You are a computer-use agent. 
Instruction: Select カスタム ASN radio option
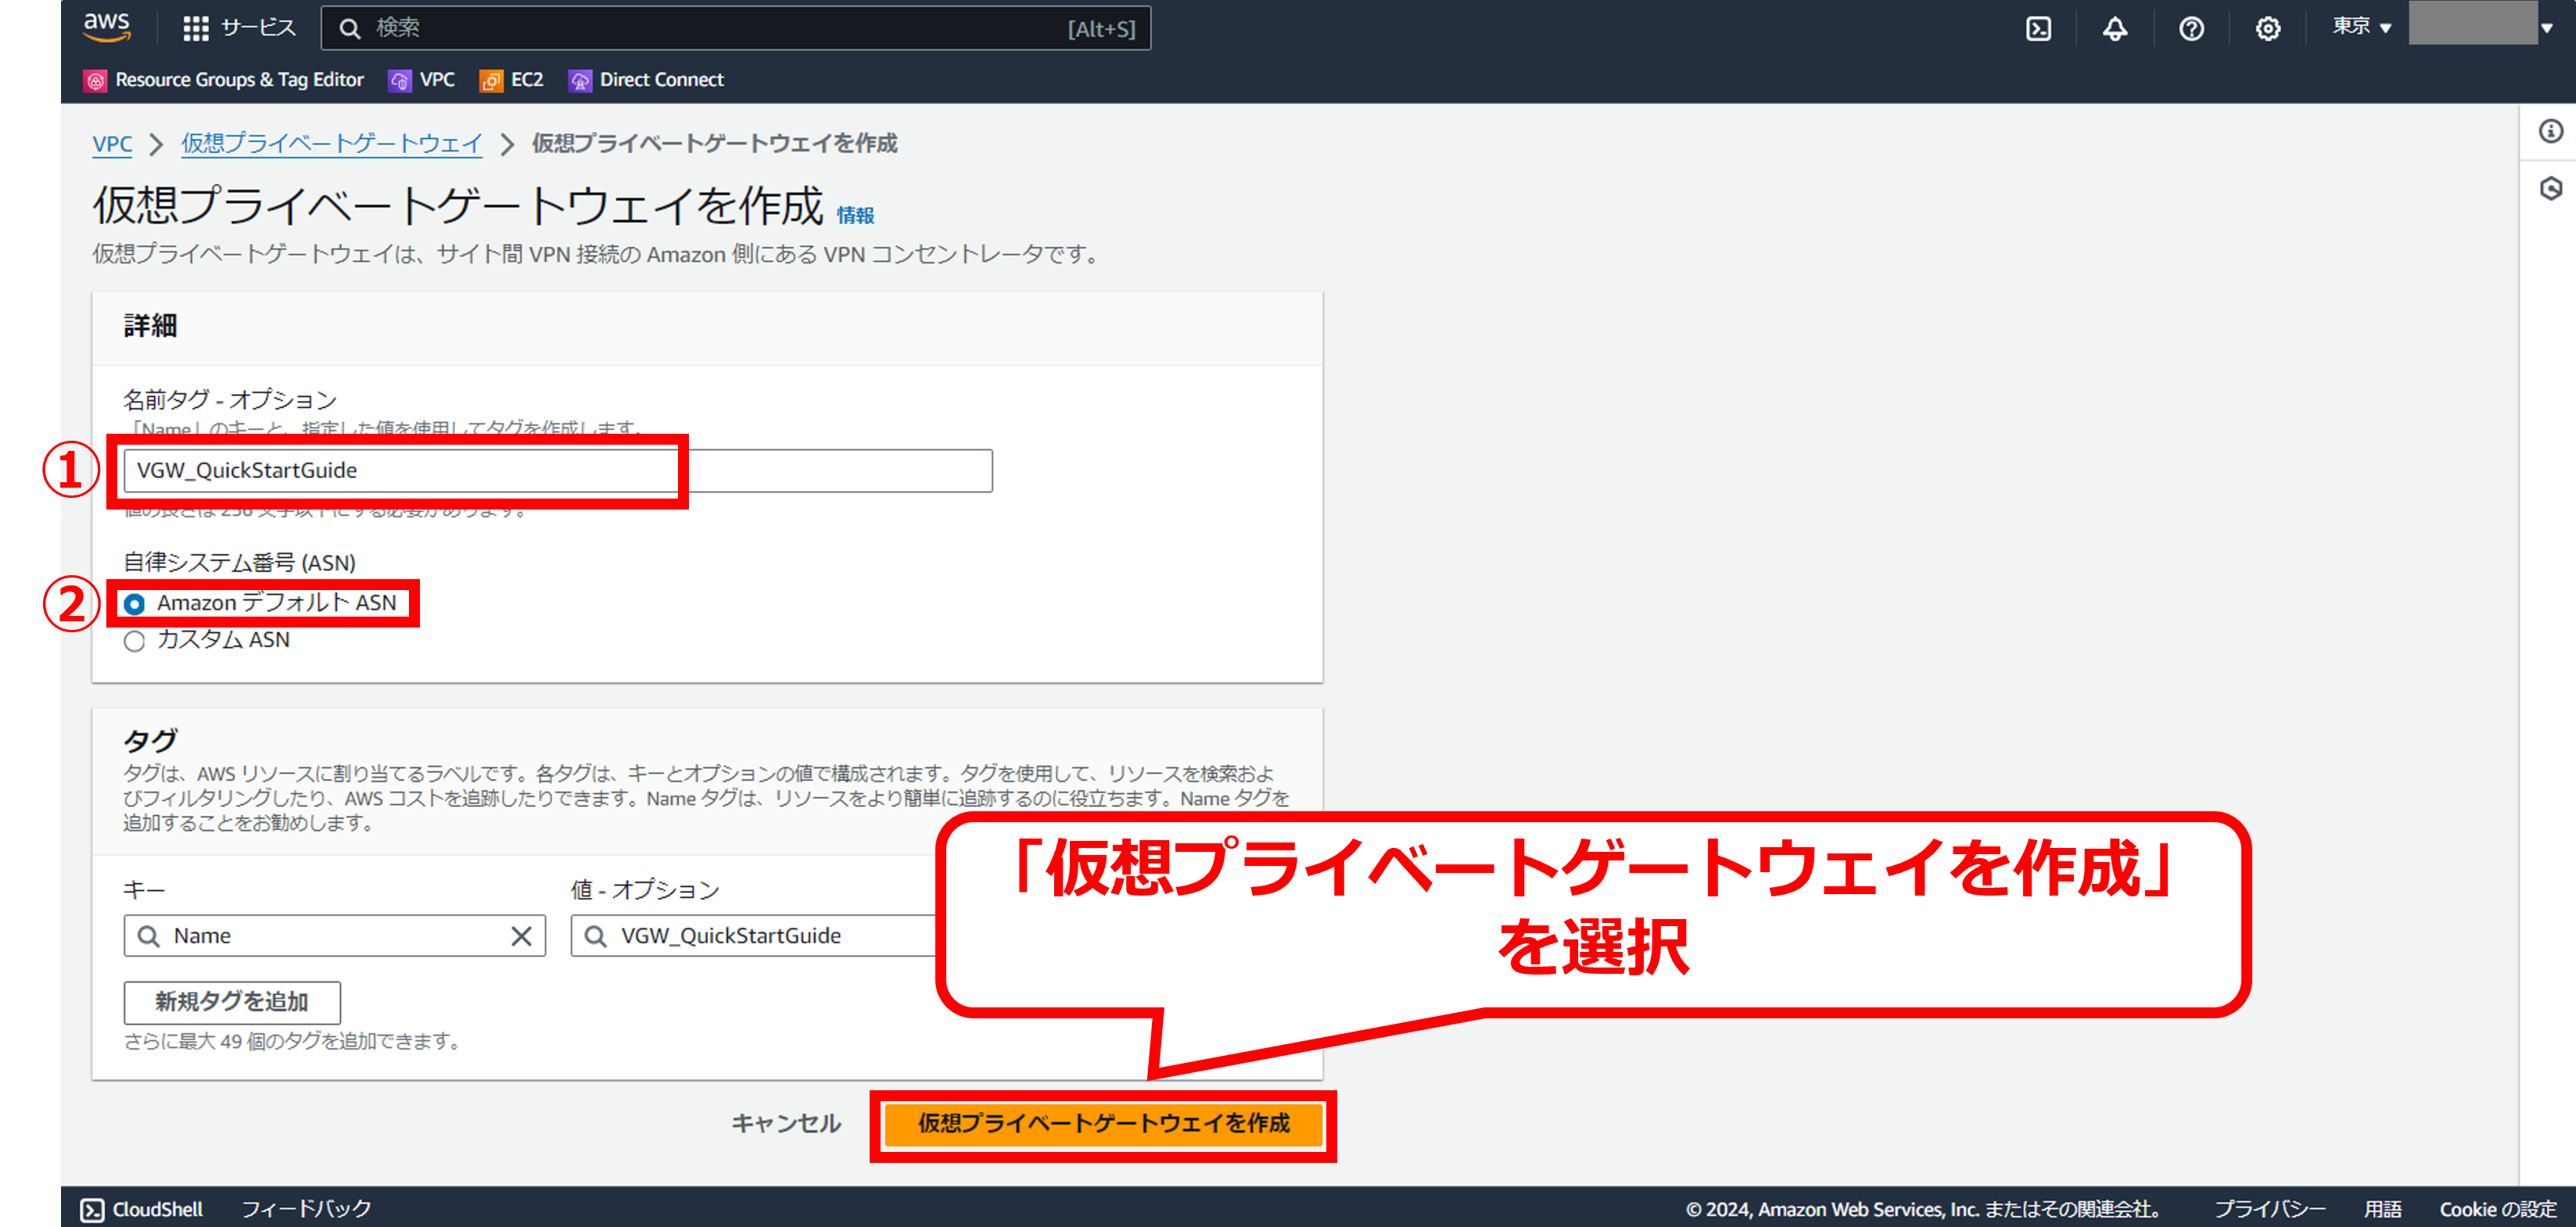pyautogui.click(x=134, y=642)
